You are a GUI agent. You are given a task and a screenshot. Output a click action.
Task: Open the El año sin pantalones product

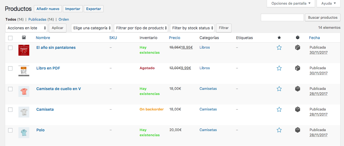56,47
